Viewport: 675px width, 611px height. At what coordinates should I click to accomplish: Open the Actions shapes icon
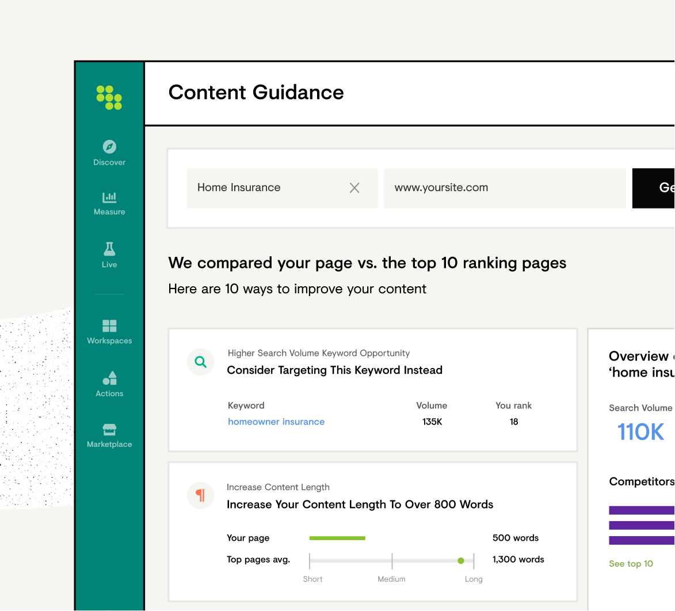click(109, 378)
